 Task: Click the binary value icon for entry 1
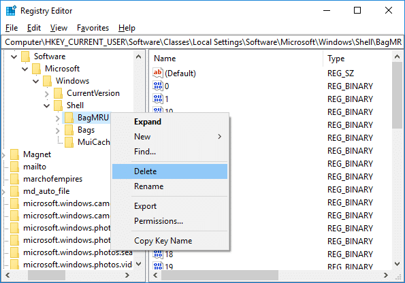[x=157, y=99]
